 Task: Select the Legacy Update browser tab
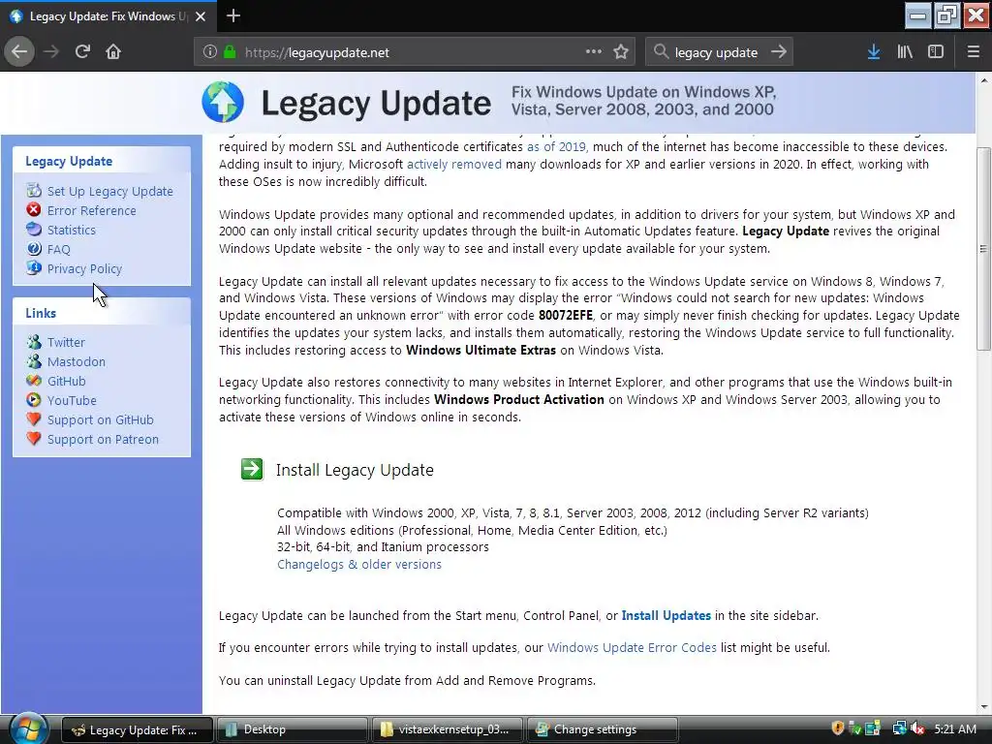tap(108, 16)
